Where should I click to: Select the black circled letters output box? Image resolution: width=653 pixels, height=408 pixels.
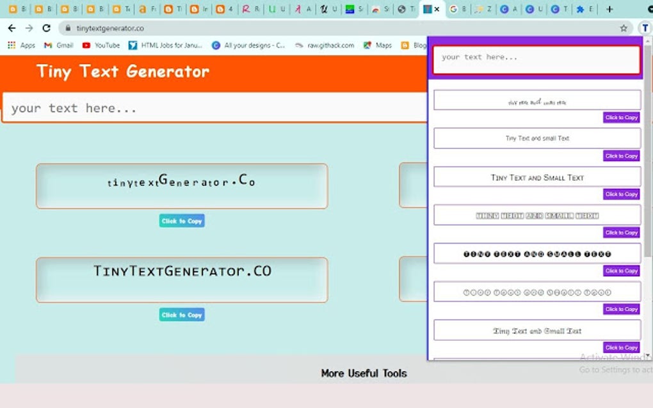tap(537, 253)
